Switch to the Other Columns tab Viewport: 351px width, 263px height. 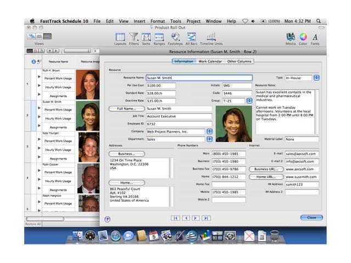click(x=239, y=61)
